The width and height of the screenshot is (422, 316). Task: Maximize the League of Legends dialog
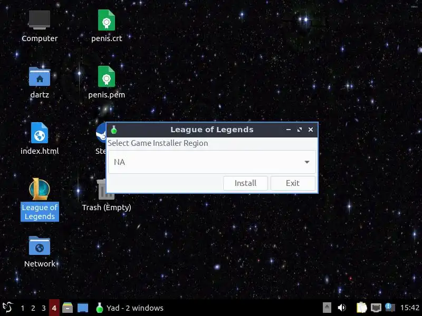(x=300, y=130)
